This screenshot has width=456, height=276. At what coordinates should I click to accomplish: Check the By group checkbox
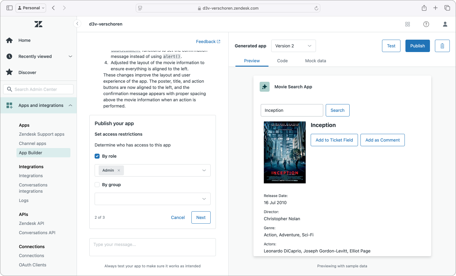click(97, 185)
